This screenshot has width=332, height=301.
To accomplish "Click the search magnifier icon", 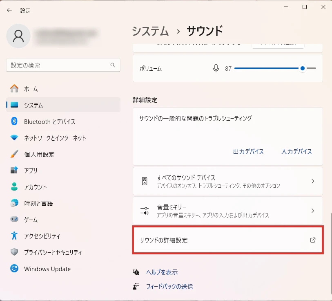I will (x=113, y=65).
